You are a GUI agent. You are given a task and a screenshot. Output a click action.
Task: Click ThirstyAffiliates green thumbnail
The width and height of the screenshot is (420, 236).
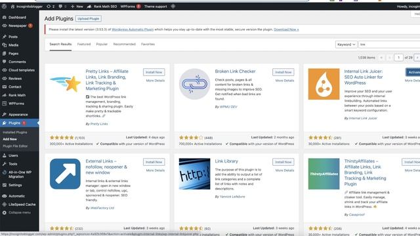(324, 174)
